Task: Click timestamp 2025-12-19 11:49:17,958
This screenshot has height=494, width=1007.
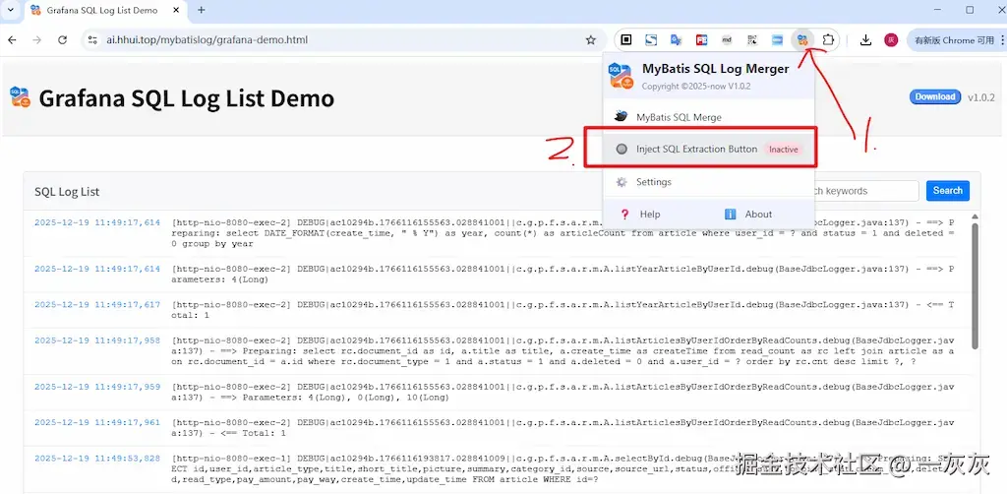Action: [97, 340]
